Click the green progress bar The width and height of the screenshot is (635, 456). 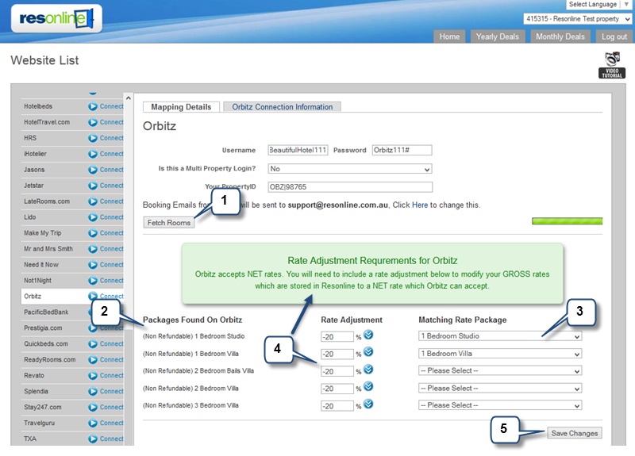point(567,221)
